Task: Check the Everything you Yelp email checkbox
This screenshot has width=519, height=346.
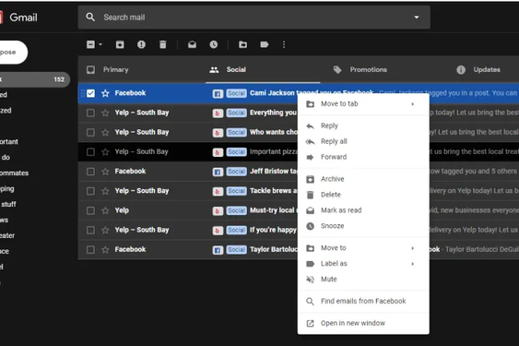Action: click(x=90, y=113)
